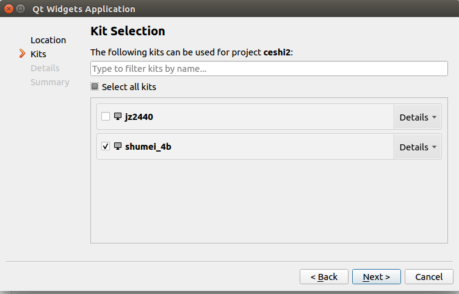This screenshot has height=294, width=459.
Task: Click the monitor icon beside jz2440
Action: pyautogui.click(x=118, y=116)
